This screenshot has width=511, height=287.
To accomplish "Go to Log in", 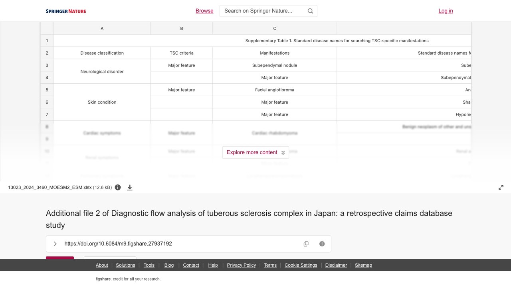I will pyautogui.click(x=446, y=11).
